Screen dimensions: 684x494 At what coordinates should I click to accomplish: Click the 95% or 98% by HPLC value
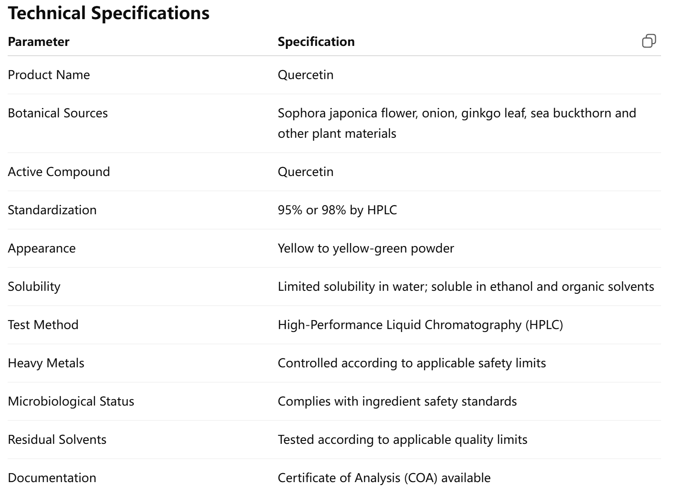tap(337, 210)
